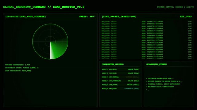Click the DIAGNOSTIC status of NODE_06
This screenshot has height=110, width=197.
point(132,89)
